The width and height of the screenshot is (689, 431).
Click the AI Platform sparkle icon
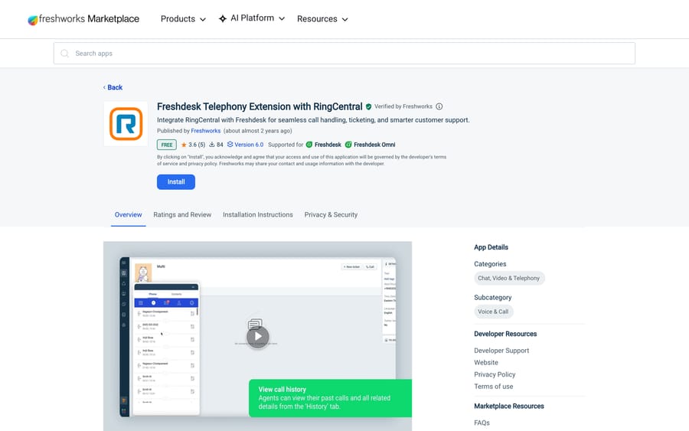pyautogui.click(x=223, y=18)
